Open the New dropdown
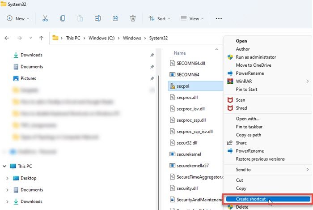 tap(18, 19)
